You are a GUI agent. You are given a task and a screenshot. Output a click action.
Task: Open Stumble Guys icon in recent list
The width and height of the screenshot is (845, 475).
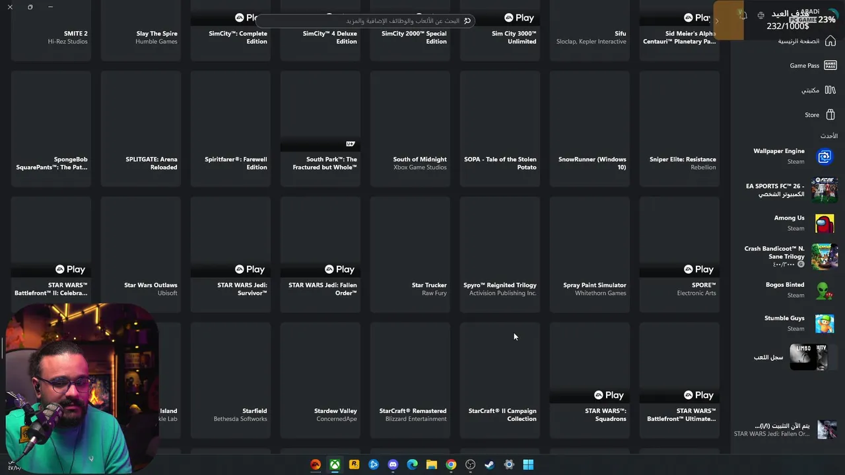click(825, 323)
